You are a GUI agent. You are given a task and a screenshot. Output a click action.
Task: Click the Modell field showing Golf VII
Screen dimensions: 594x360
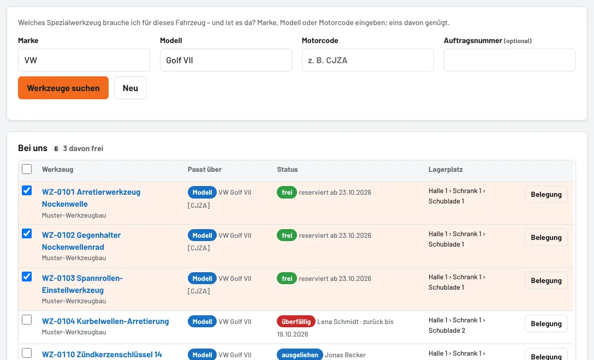click(226, 60)
